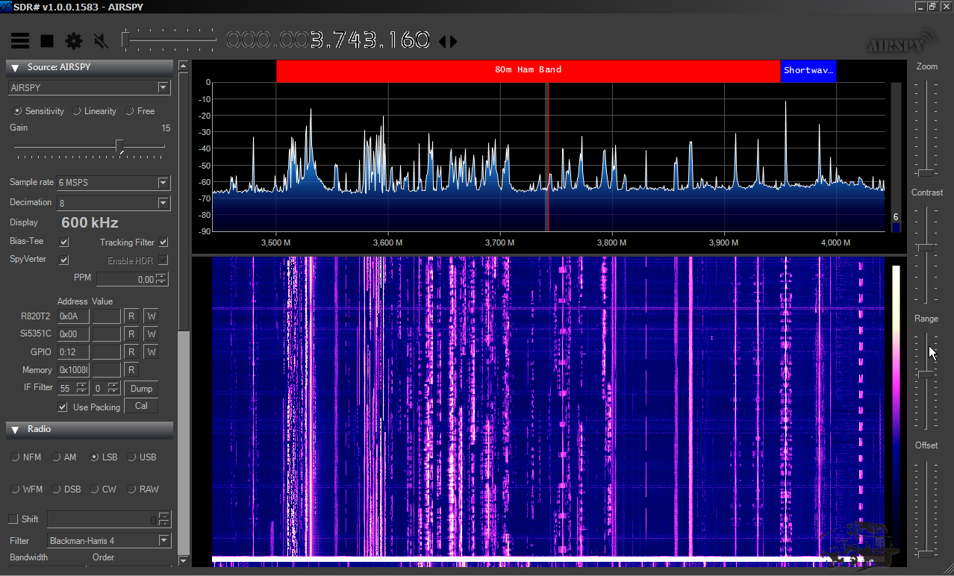Click the 600 kHz display bandwidth text
The image size is (954, 576).
pos(90,222)
